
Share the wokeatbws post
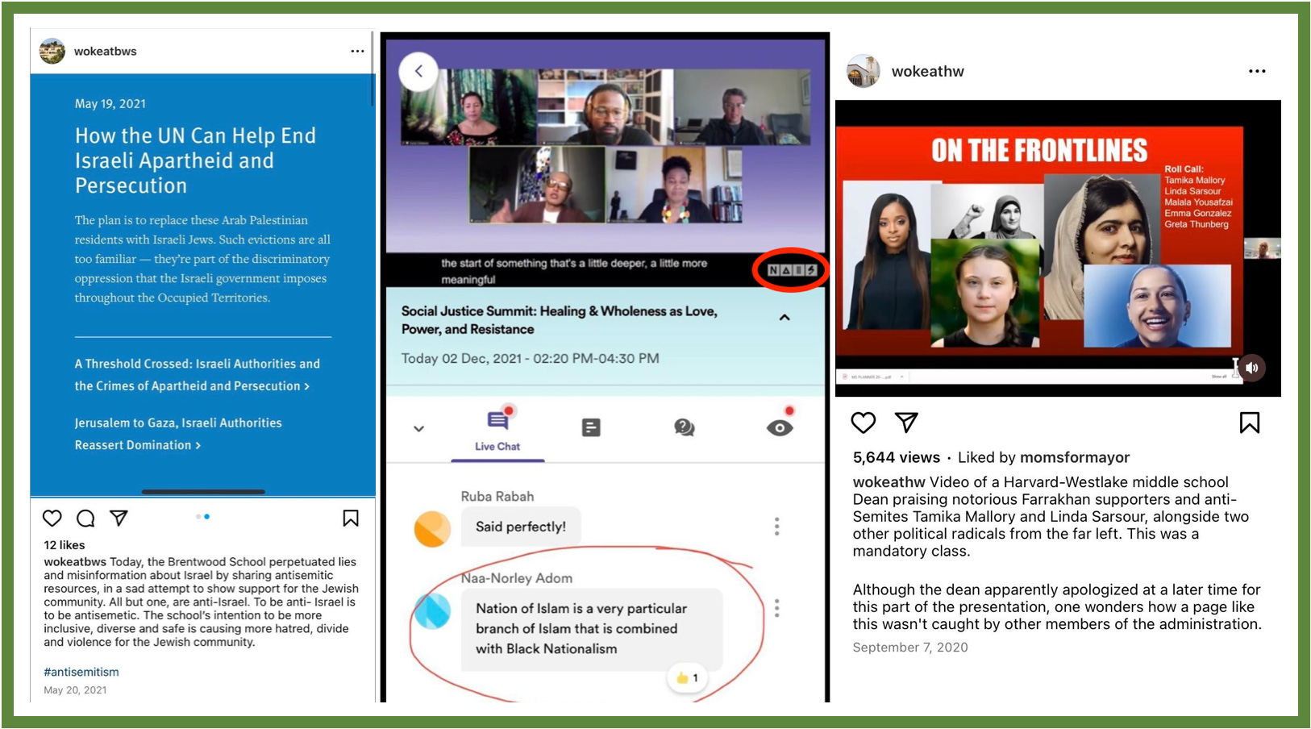pos(119,519)
